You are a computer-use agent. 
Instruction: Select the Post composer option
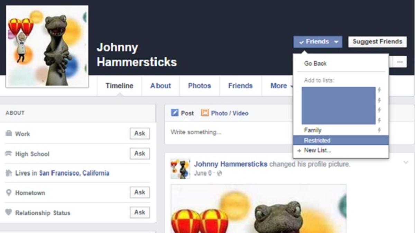183,113
